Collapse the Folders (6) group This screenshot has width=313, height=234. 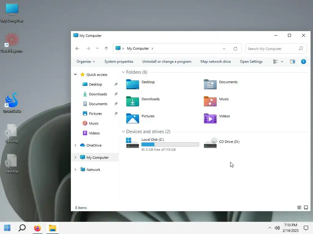pyautogui.click(x=123, y=72)
